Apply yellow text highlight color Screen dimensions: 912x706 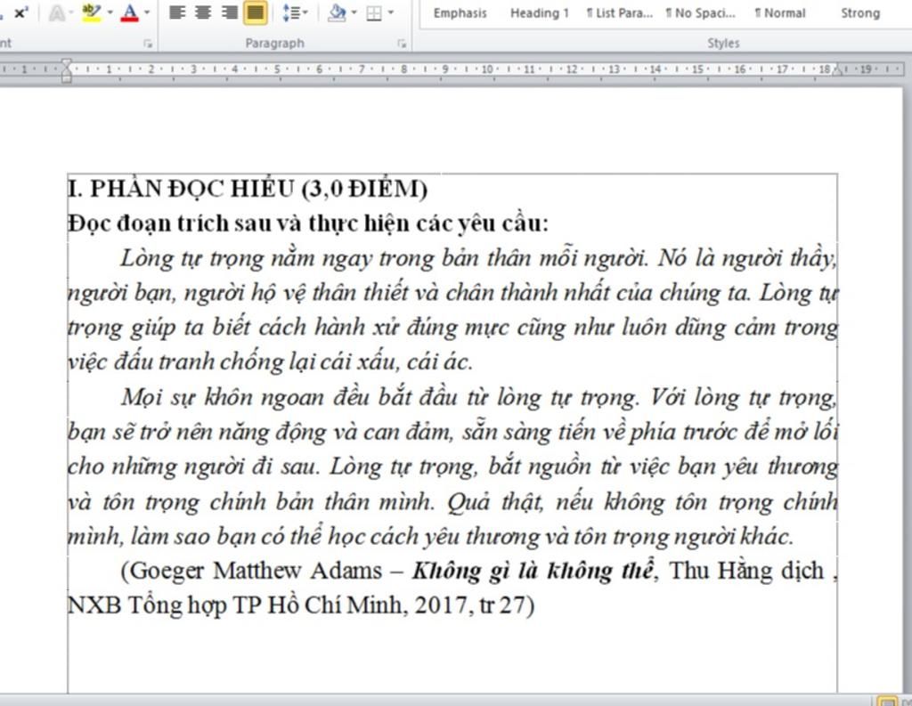pos(92,12)
